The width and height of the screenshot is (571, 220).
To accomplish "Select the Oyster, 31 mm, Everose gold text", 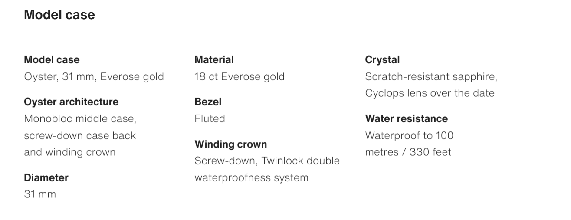I will [94, 77].
